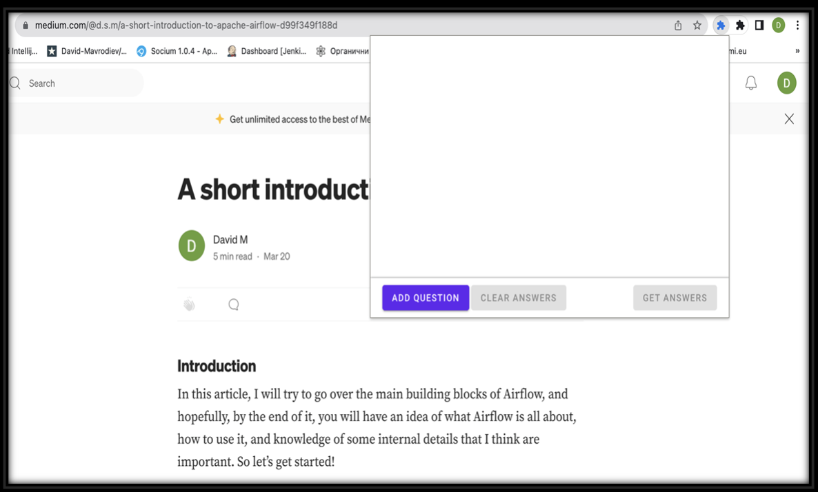The image size is (818, 492).
Task: Focus the Medium Search field
Action: coord(76,83)
